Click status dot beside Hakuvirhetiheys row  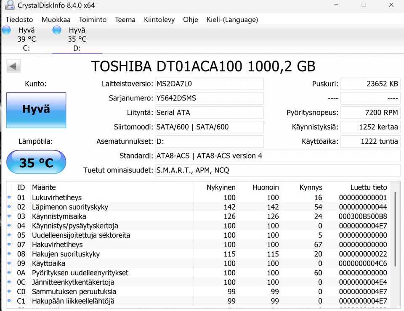[9, 245]
